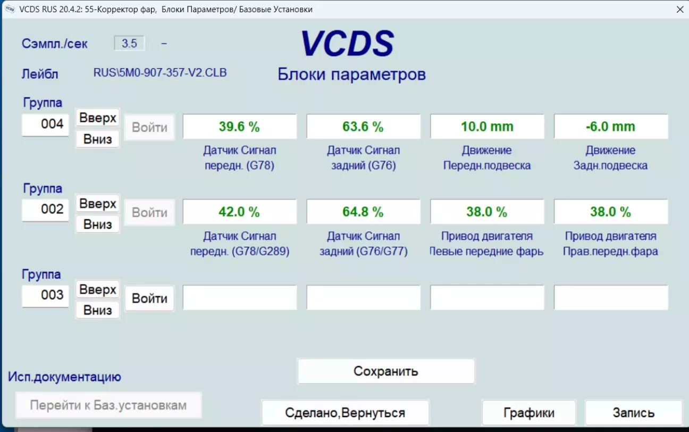Click Вниз for group 003
Image resolution: width=689 pixels, height=432 pixels.
tap(98, 310)
